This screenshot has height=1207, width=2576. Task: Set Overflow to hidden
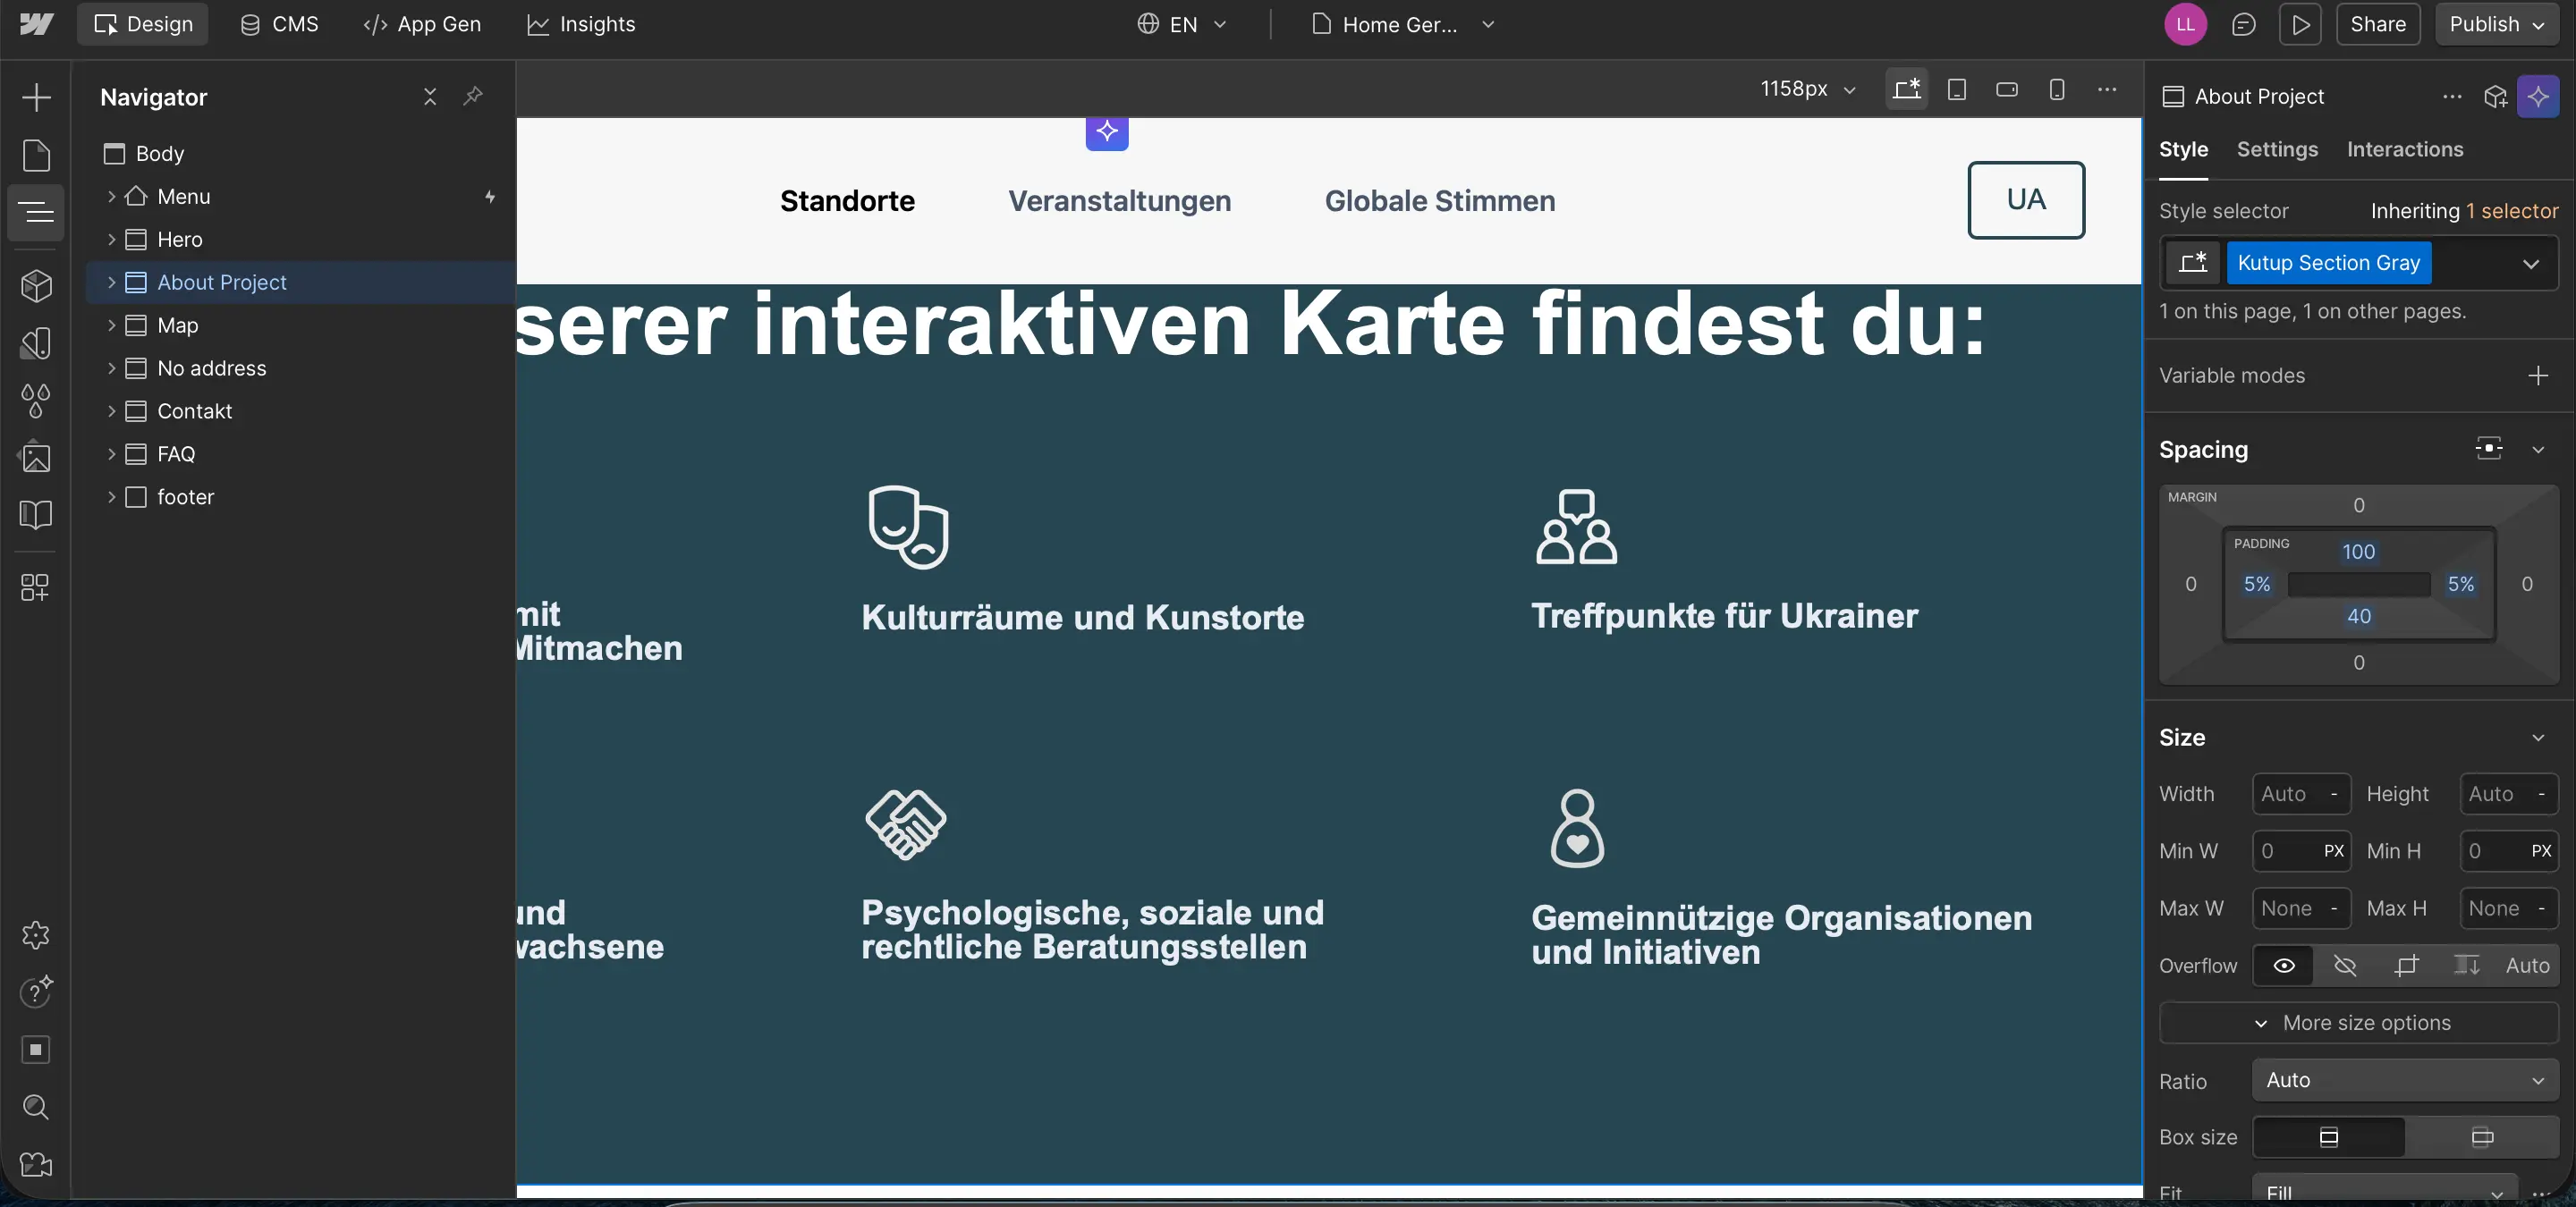[x=2346, y=966]
